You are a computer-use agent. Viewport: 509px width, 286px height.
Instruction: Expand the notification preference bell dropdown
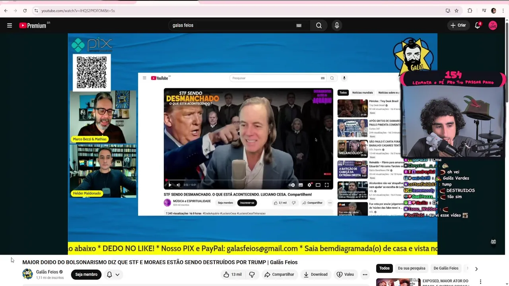(113, 274)
